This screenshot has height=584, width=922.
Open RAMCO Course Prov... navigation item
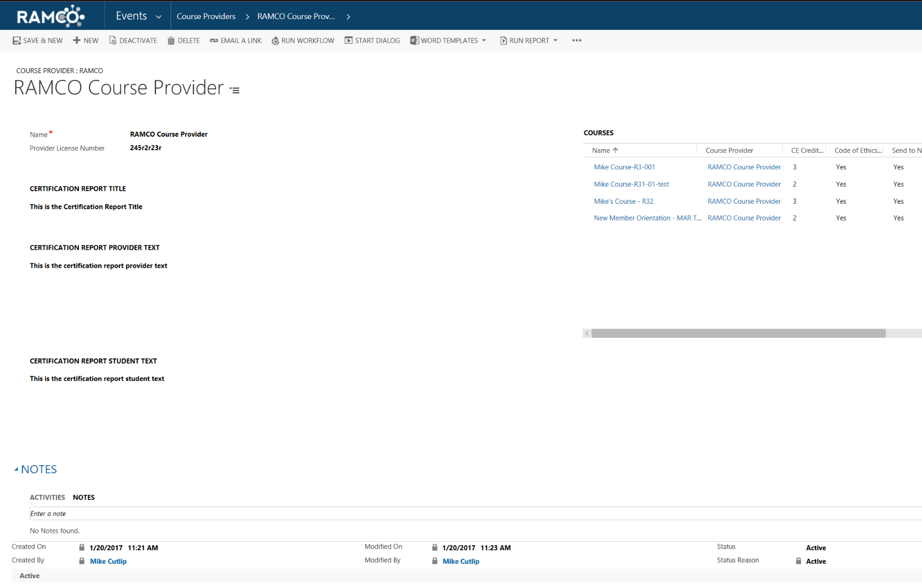[x=296, y=16]
